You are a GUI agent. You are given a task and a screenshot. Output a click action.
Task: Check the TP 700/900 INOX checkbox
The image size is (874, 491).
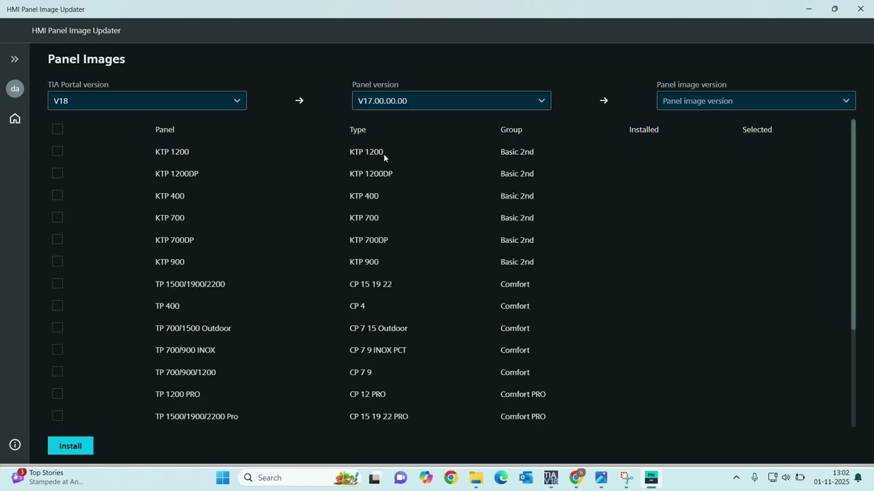coord(57,350)
